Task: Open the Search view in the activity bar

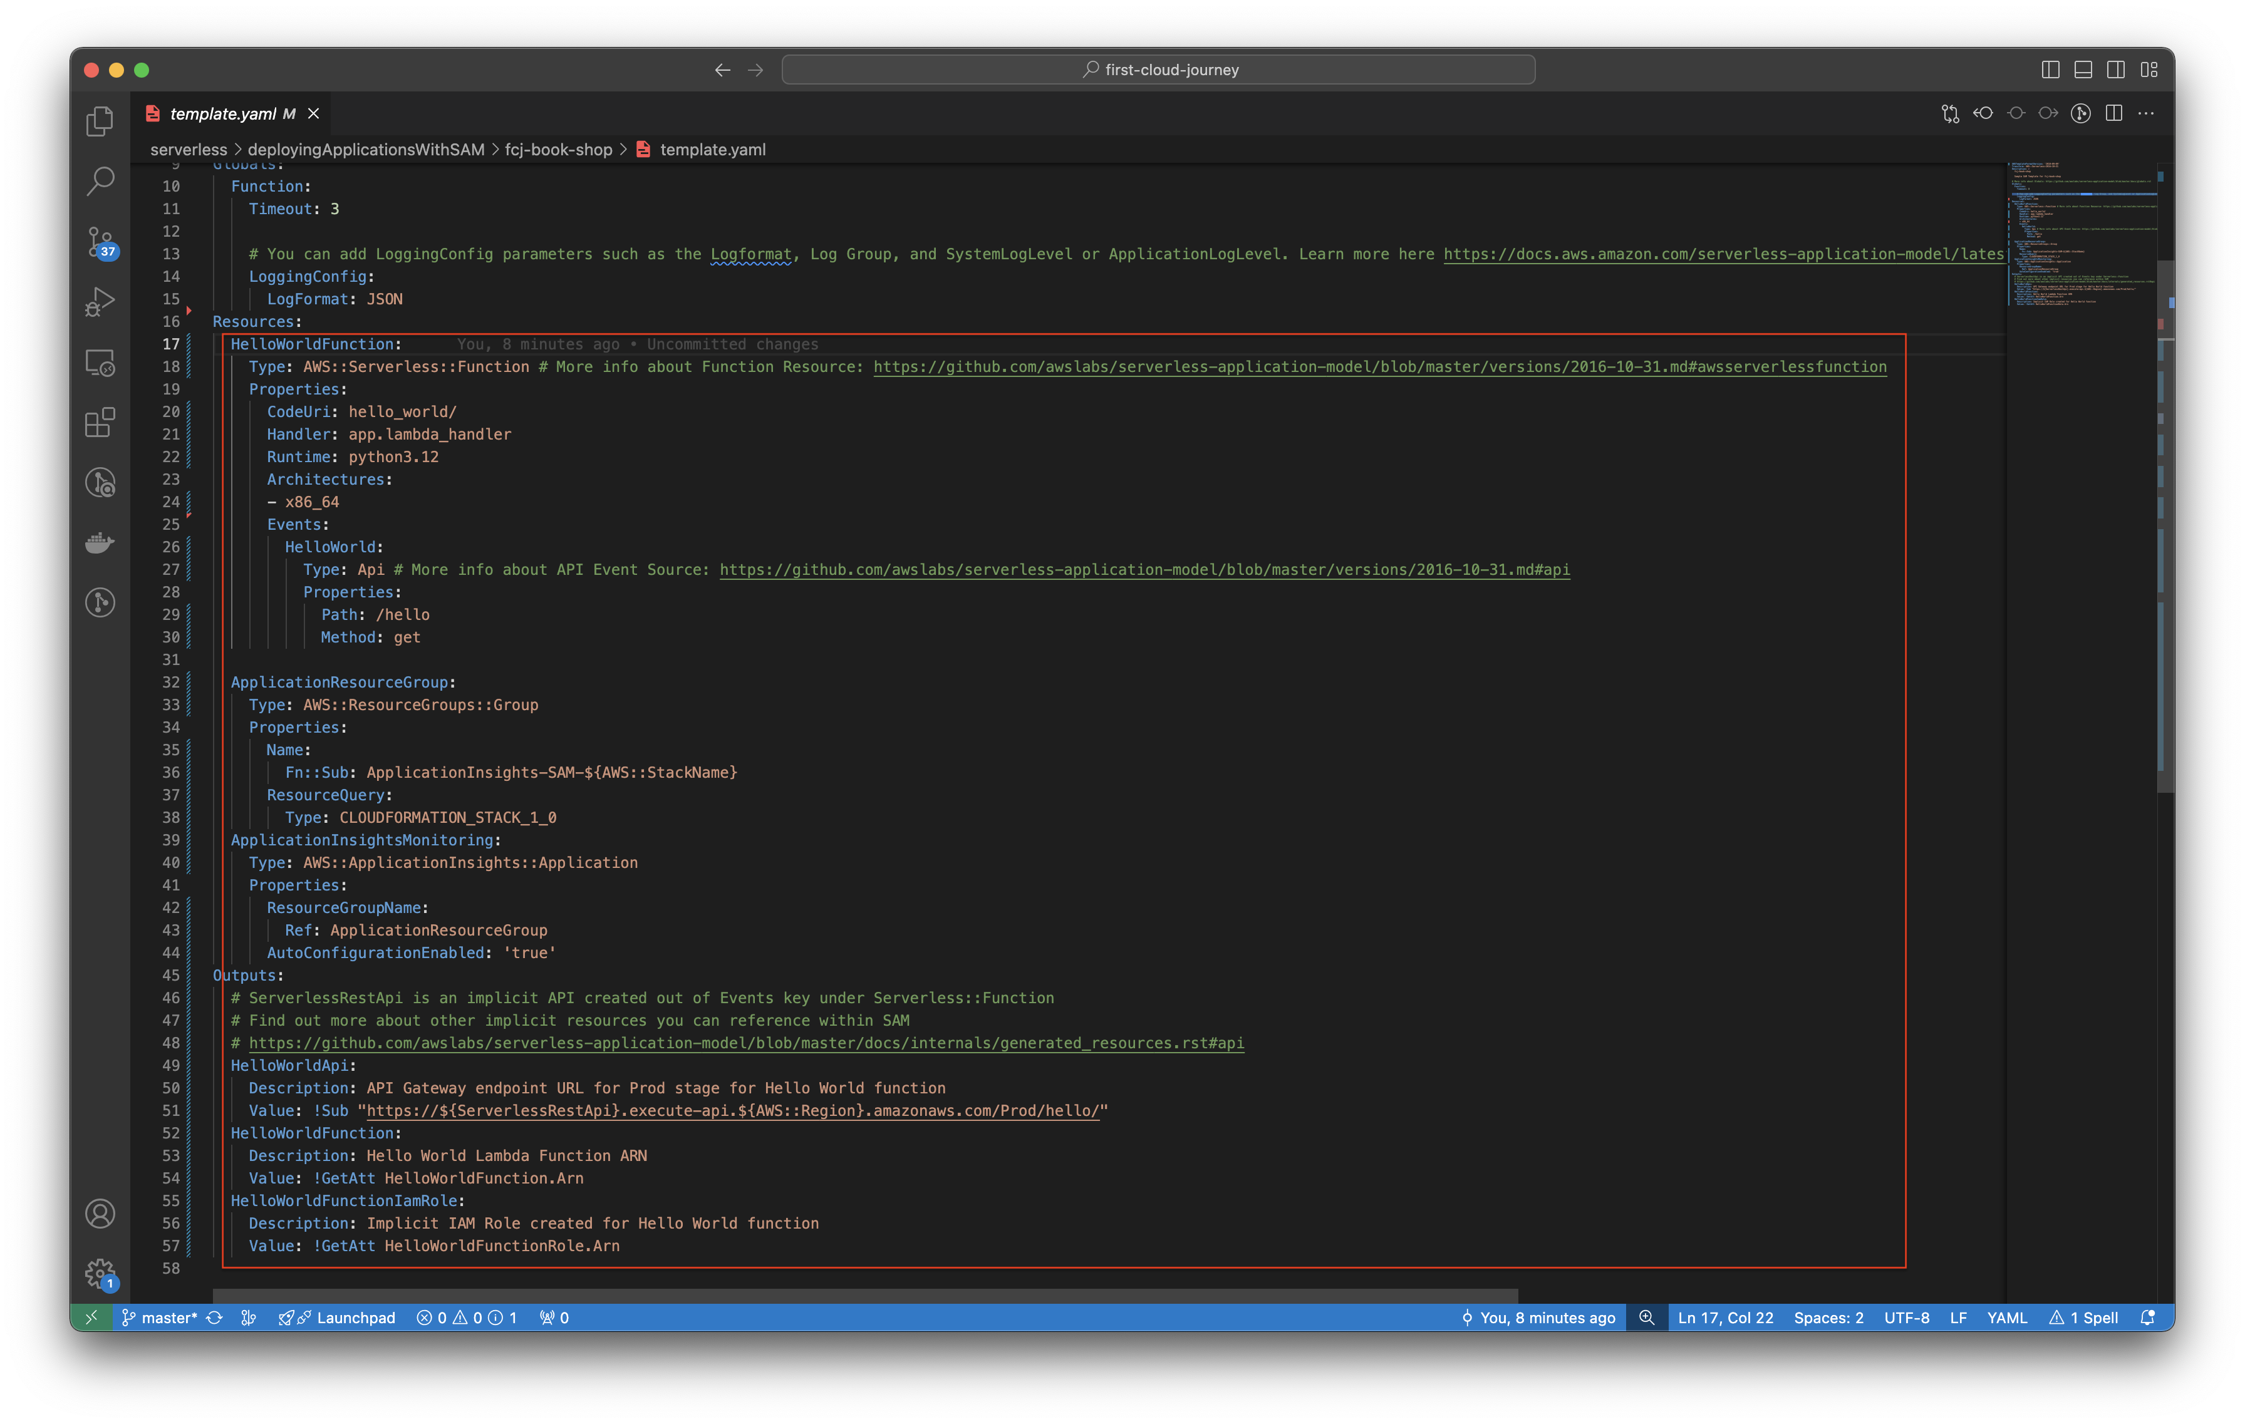Action: (x=100, y=181)
